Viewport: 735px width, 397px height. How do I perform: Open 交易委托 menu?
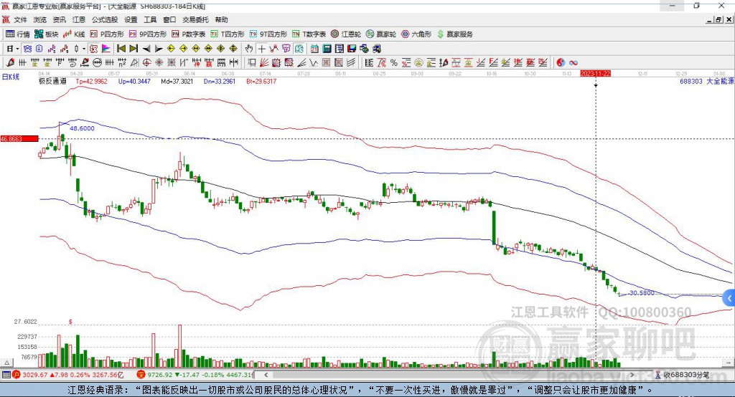click(x=195, y=19)
